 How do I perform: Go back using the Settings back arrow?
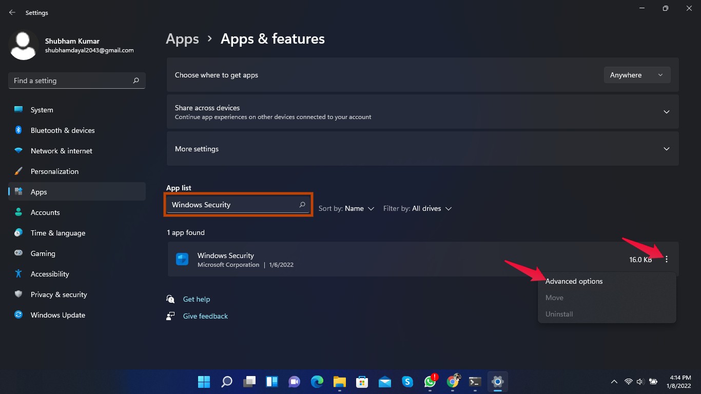(x=12, y=12)
